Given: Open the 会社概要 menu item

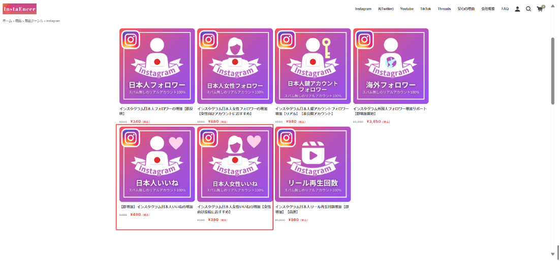Looking at the screenshot, I should [488, 9].
